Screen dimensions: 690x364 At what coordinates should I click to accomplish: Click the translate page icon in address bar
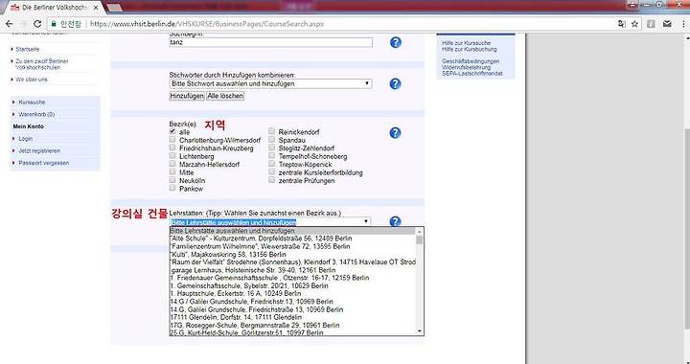(621, 24)
